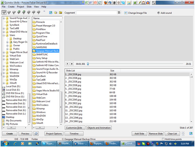This screenshot has height=147, width=195.
Task: Expand the Sound Forge Aud tree folder
Action: pyautogui.click(x=4, y=18)
